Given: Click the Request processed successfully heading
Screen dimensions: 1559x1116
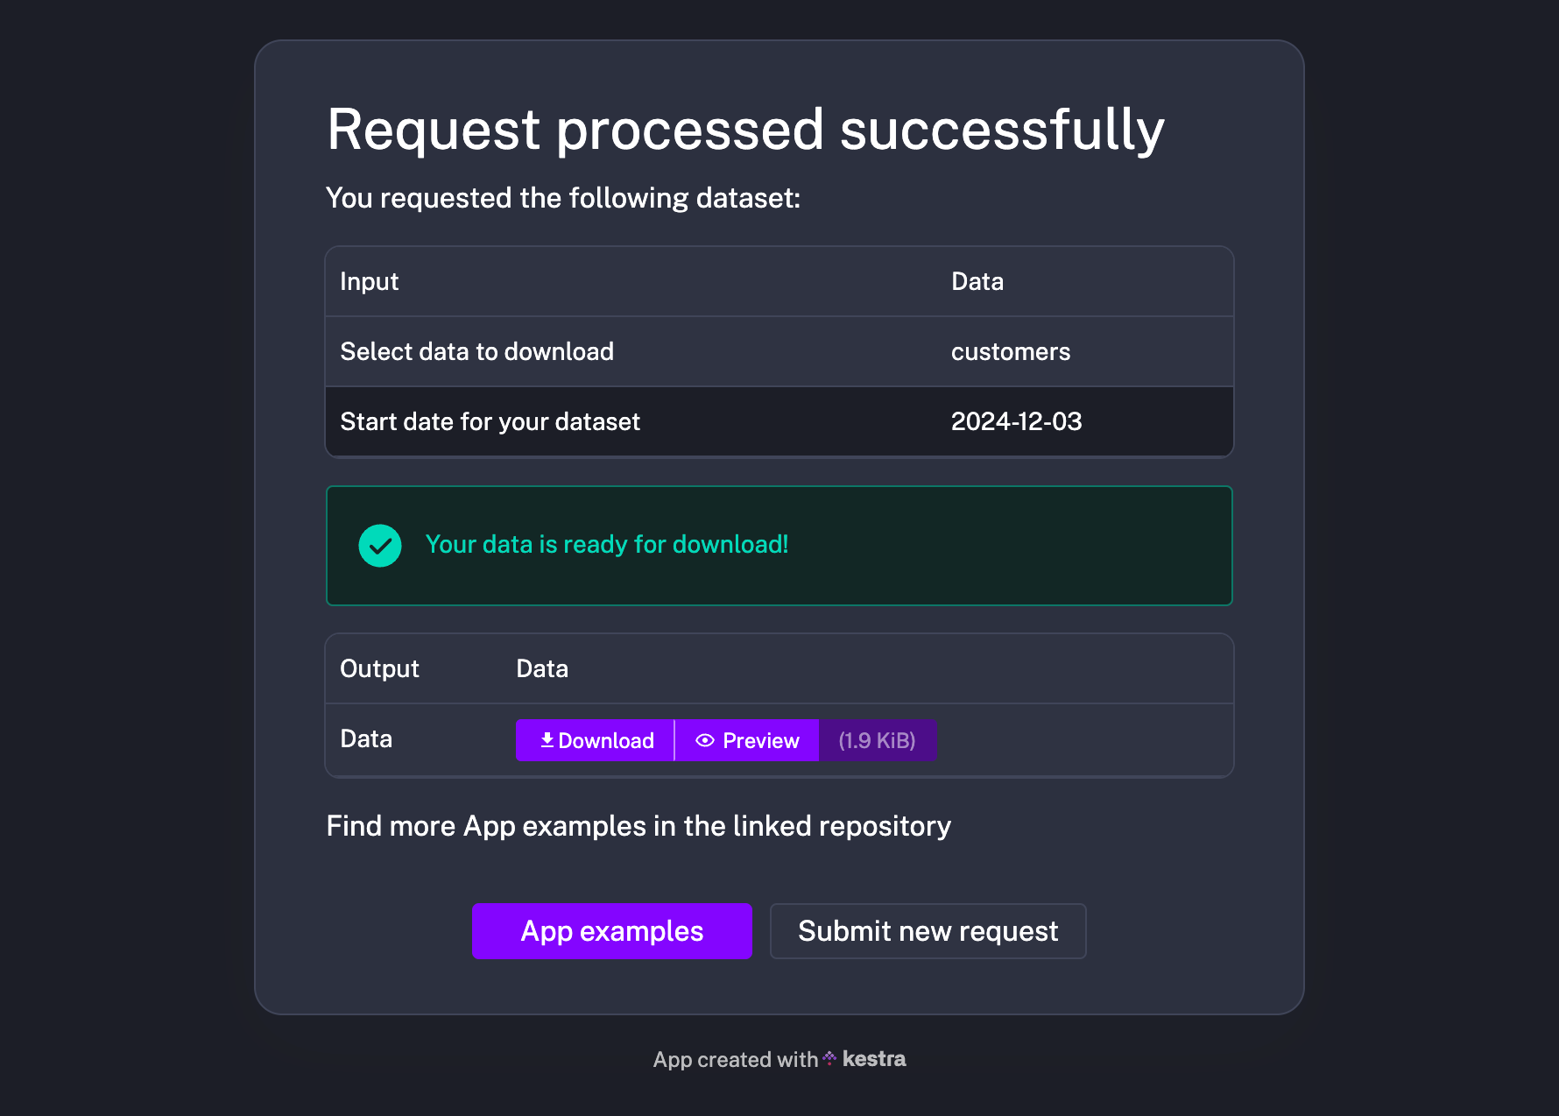Looking at the screenshot, I should coord(745,130).
